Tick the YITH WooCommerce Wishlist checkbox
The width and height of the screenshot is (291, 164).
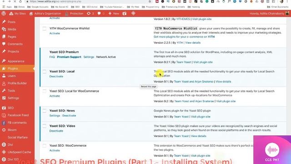pyautogui.click(x=45, y=29)
